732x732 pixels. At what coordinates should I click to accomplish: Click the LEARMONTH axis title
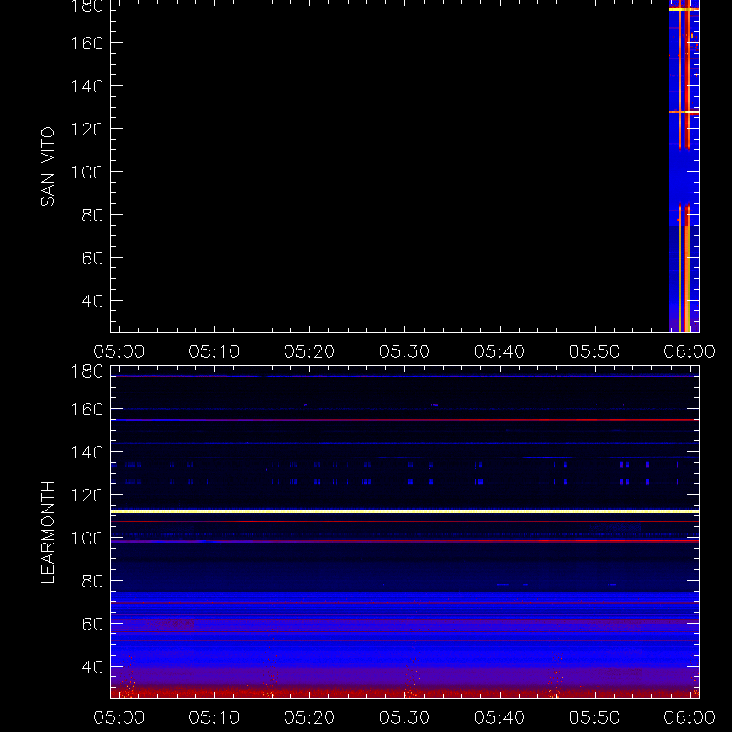(x=48, y=533)
